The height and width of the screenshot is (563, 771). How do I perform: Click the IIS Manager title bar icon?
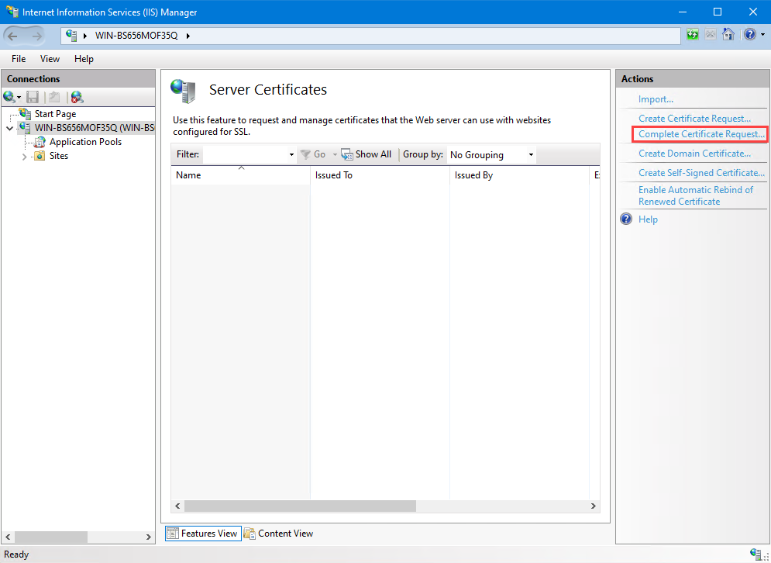pos(12,11)
